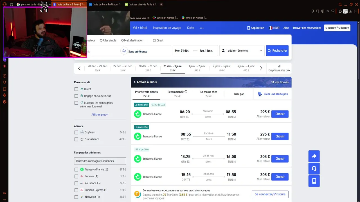This screenshot has height=202, width=360.
Task: Check the Direct filter in the Recommandé sidebar
Action: (x=76, y=89)
